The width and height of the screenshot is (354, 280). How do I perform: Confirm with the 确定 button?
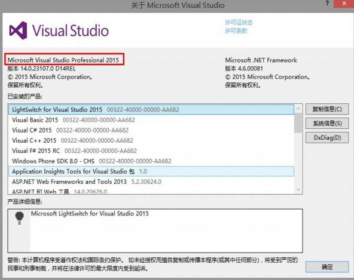(x=327, y=267)
